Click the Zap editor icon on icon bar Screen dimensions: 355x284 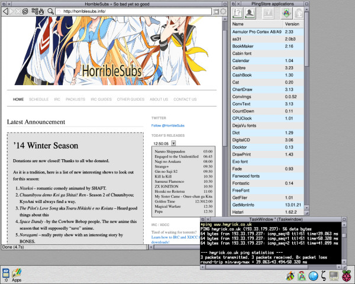[x=324, y=276]
